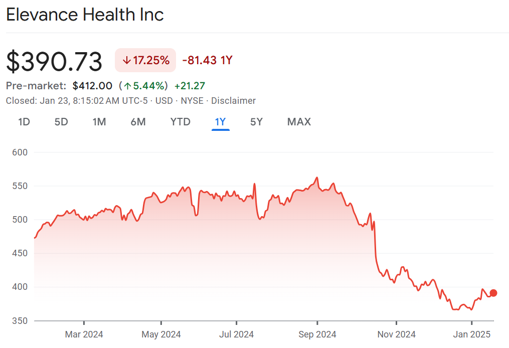Click the green up arrow beside 5.44%
509x348 pixels.
click(127, 86)
